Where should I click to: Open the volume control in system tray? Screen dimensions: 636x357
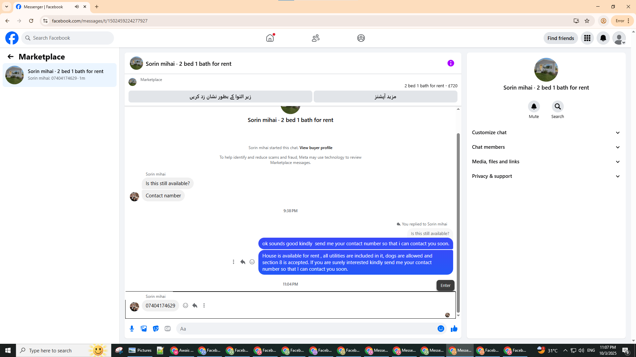point(581,350)
